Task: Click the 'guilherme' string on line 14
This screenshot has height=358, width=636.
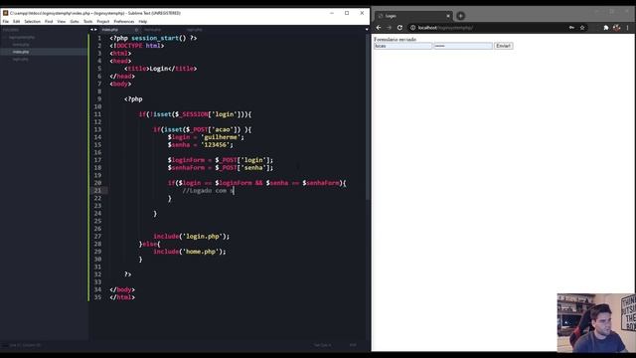Action: (221, 137)
